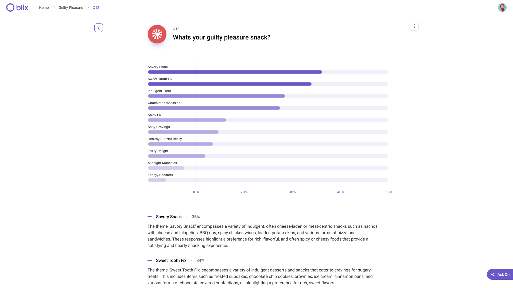
Task: Click the Energy Boosters bar
Action: (157, 180)
